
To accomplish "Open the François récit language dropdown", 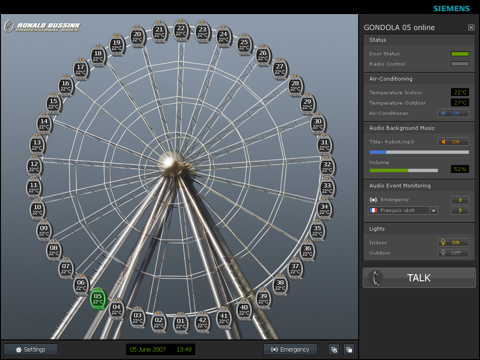I will [434, 211].
